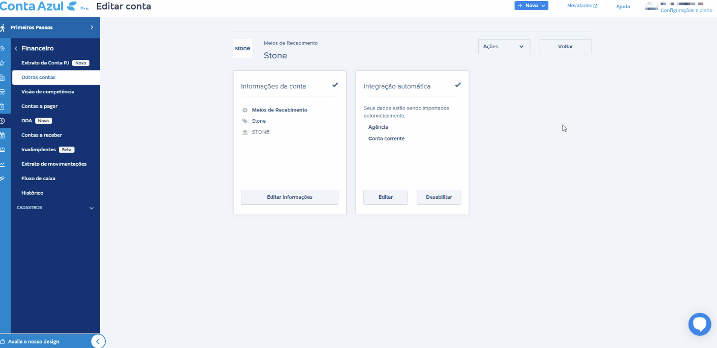Collapse the sidebar with the round arrow button
717x348 pixels.
[x=98, y=341]
